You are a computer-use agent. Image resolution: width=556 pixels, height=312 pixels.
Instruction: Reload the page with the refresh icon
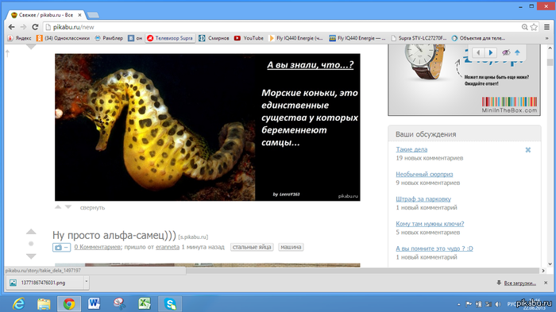click(x=35, y=27)
